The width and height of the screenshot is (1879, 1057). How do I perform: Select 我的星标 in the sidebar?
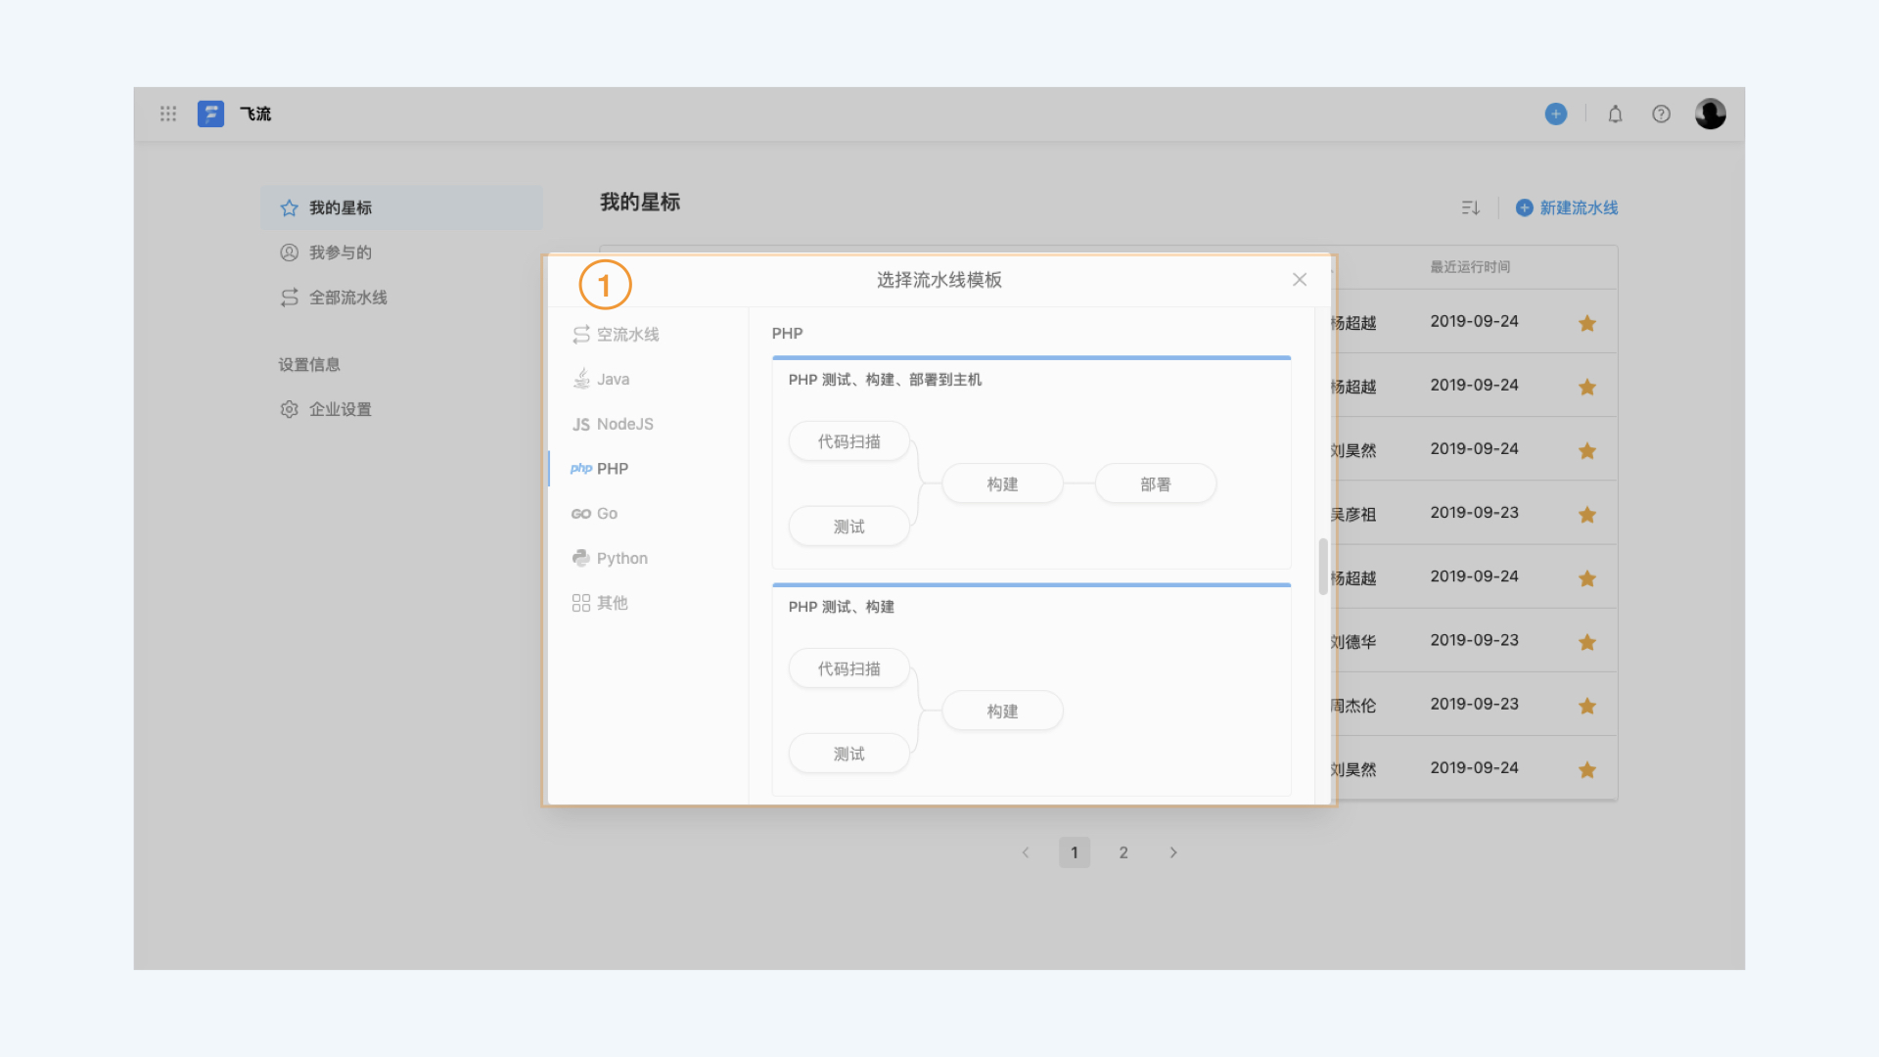point(401,207)
